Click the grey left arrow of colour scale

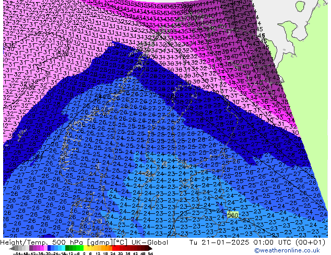pyautogui.click(x=12, y=248)
